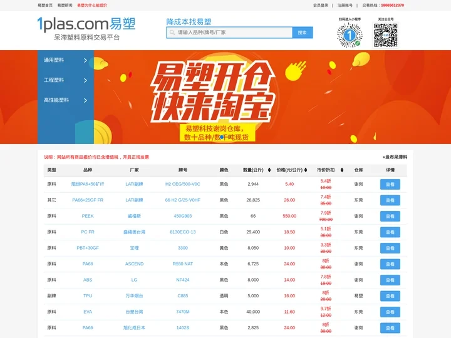Open TPU variety link
Image resolution: width=451 pixels, height=338 pixels.
(88, 295)
